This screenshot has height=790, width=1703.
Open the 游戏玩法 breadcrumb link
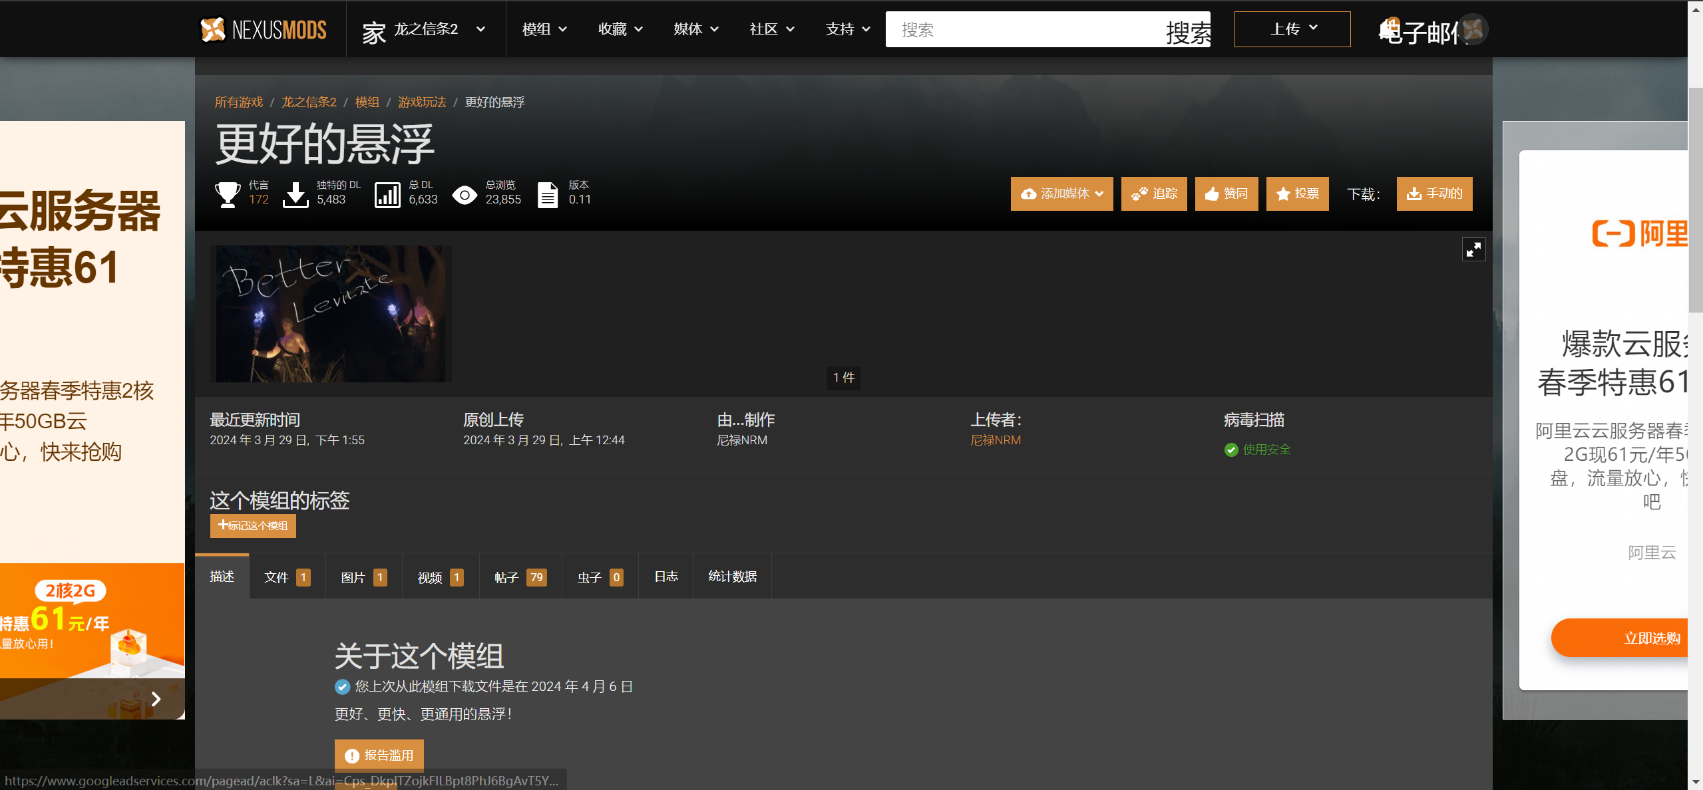coord(422,102)
